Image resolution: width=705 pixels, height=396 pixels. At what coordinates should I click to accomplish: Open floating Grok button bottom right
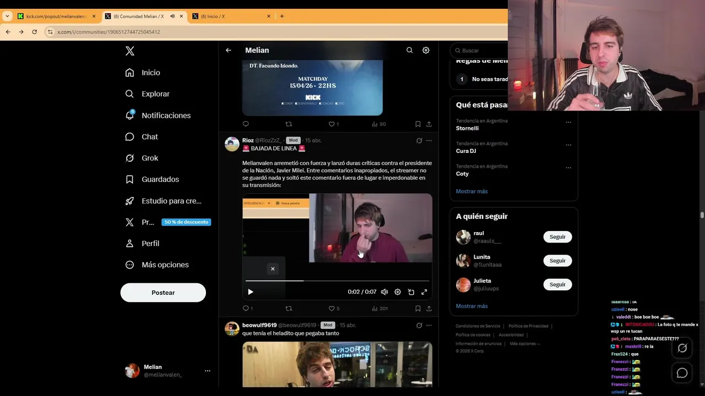[x=682, y=348]
